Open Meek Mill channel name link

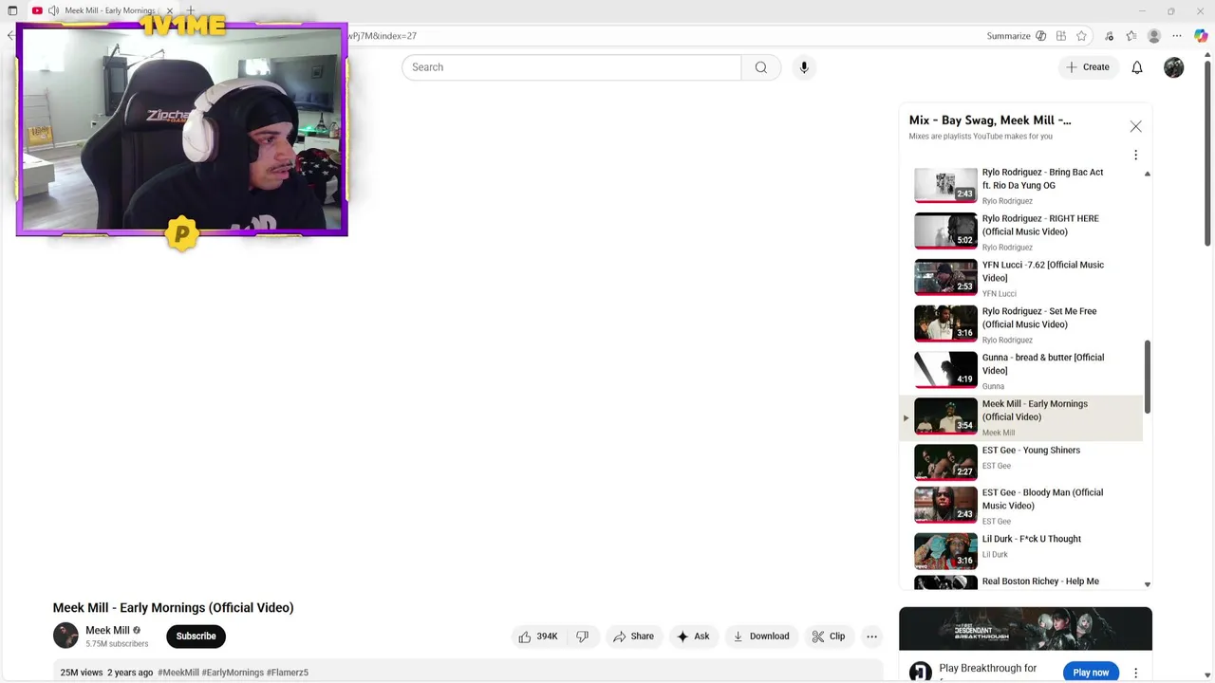pos(107,630)
